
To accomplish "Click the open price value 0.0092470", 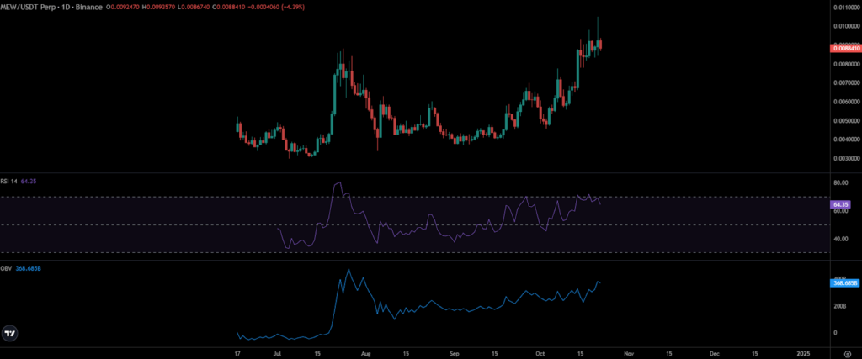I will 123,7.
